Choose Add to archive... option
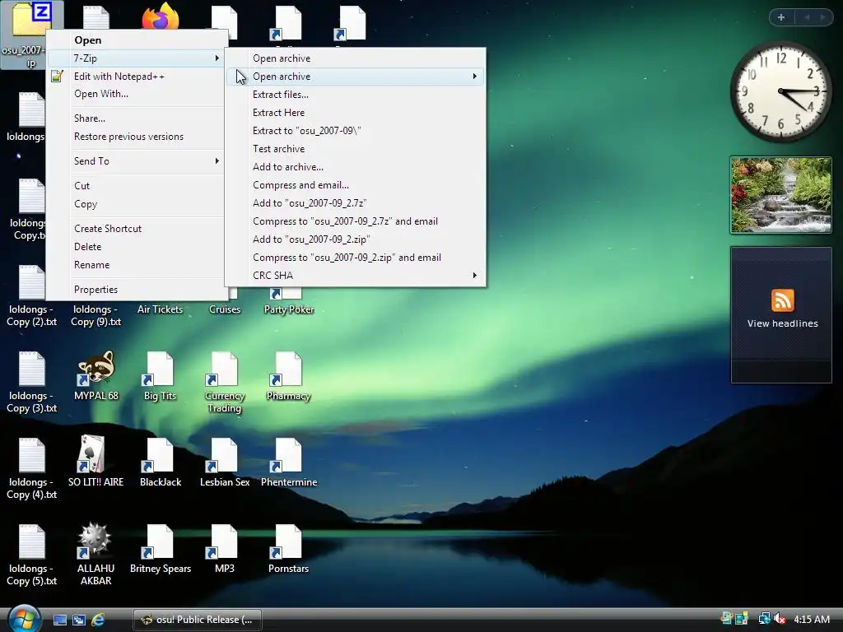843x632 pixels. 355,167
